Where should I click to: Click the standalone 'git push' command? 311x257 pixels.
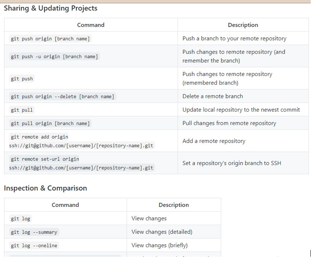pyautogui.click(x=22, y=79)
